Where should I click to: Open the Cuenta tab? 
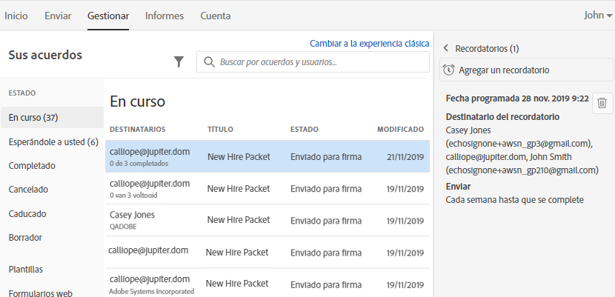215,16
